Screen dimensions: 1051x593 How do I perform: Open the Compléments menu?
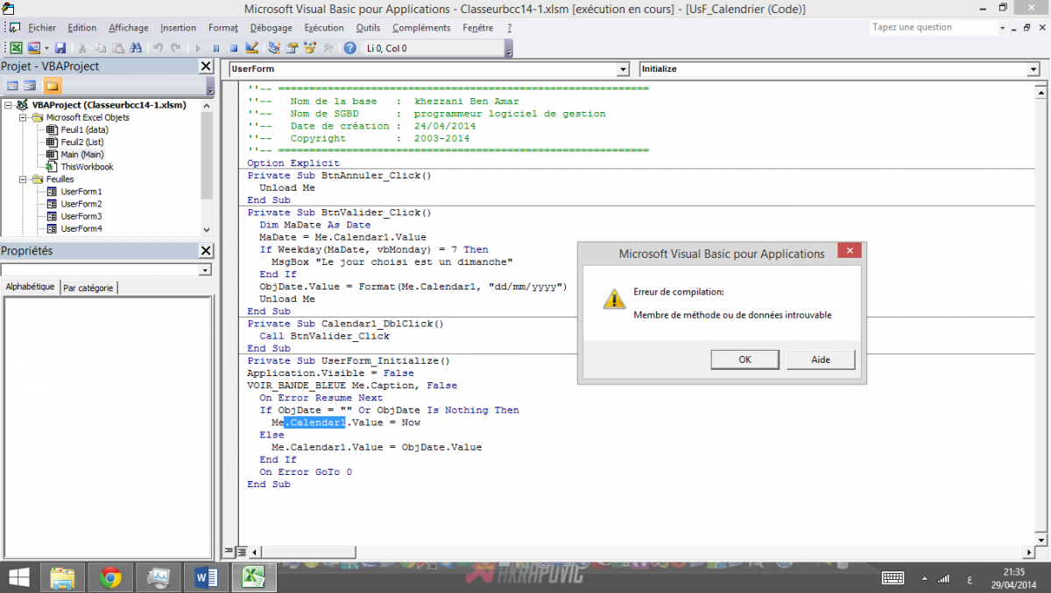pyautogui.click(x=421, y=28)
